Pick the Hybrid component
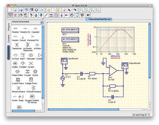This screenshot has width=159, height=125. [35, 73]
